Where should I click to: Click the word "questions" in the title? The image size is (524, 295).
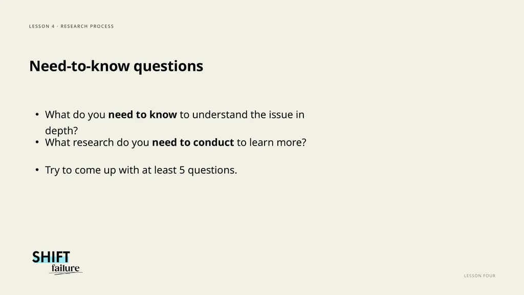click(x=168, y=67)
